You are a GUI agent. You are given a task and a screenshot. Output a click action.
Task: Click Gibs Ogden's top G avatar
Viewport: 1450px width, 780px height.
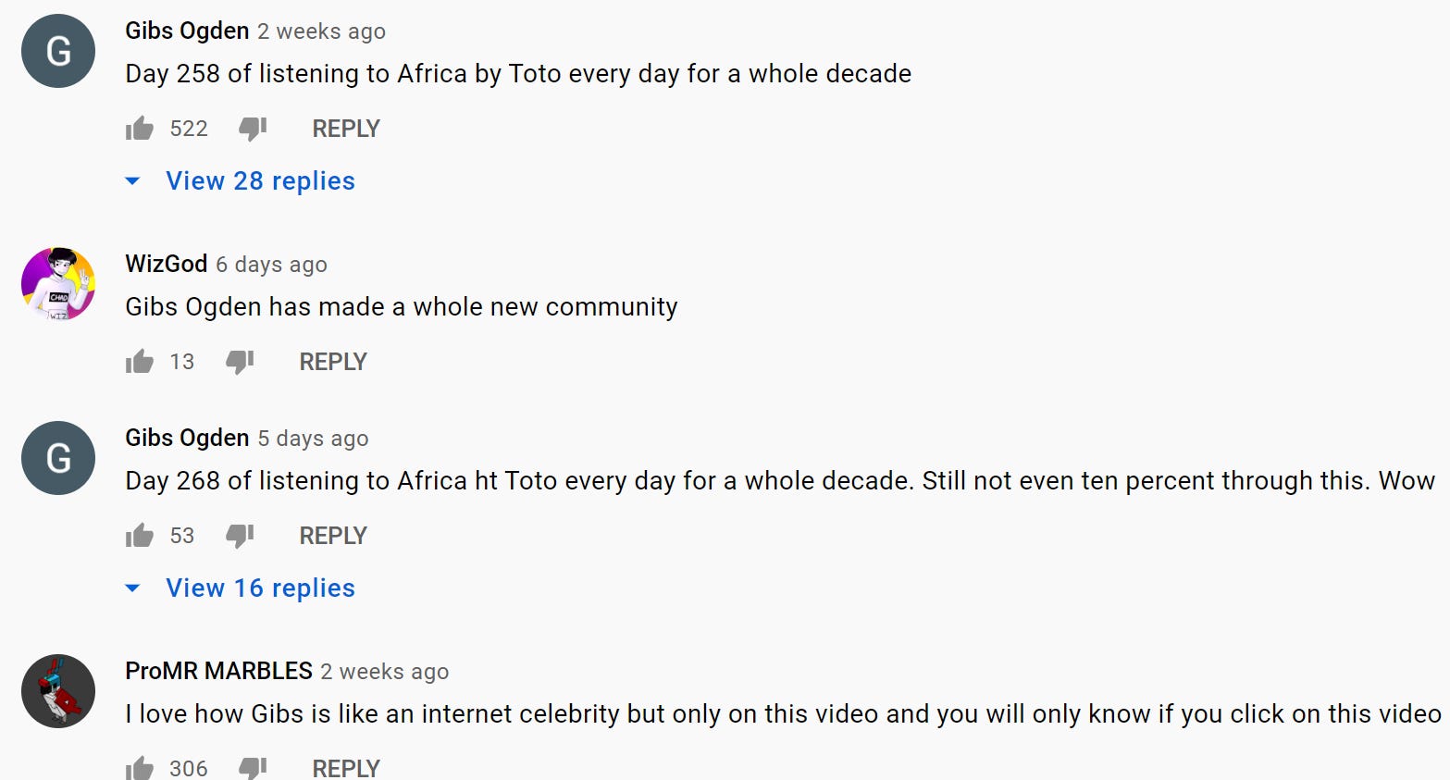tap(58, 51)
